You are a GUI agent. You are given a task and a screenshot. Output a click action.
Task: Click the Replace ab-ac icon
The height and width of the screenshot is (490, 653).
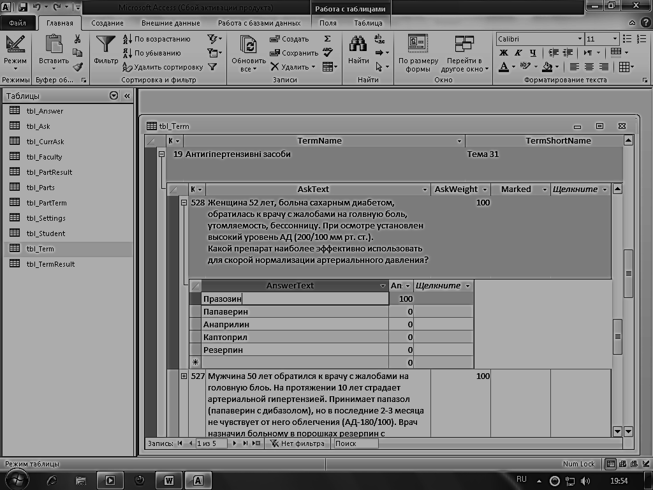pyautogui.click(x=379, y=39)
